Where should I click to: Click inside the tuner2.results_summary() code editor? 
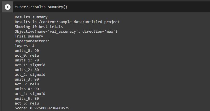coord(112,7)
